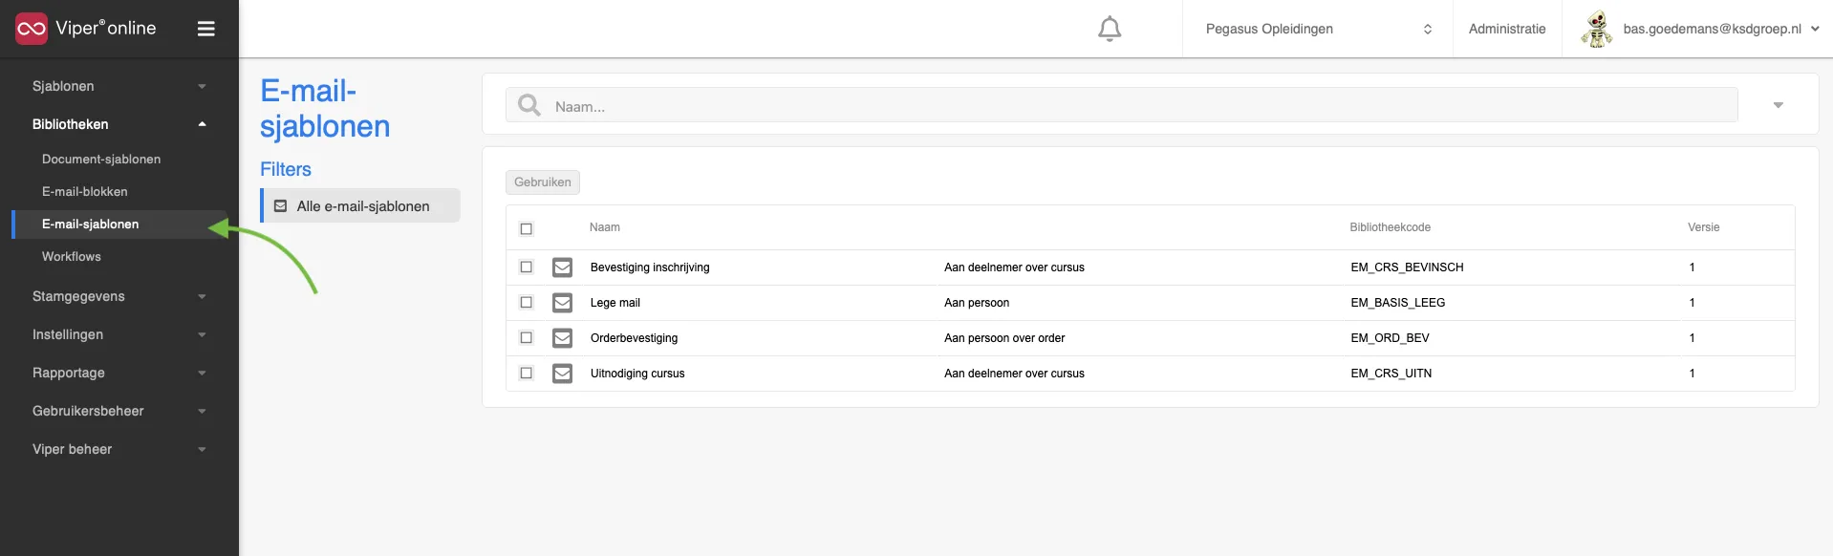Click the user avatar picture

pyautogui.click(x=1595, y=29)
